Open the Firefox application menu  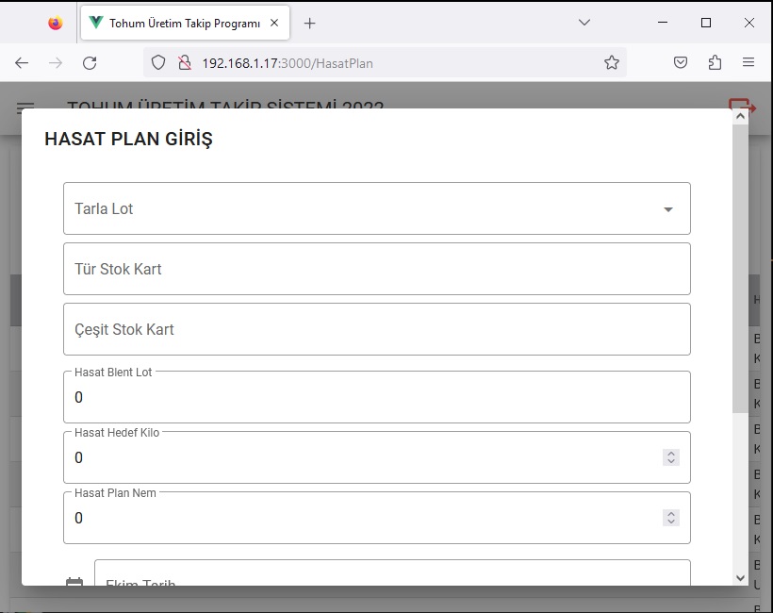(748, 62)
